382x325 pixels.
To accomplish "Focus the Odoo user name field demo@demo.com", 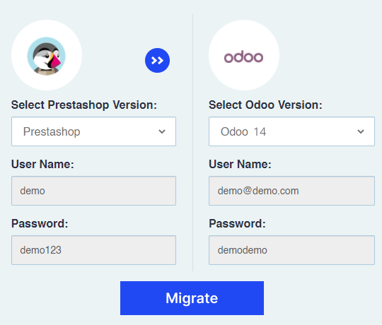I will coord(291,191).
